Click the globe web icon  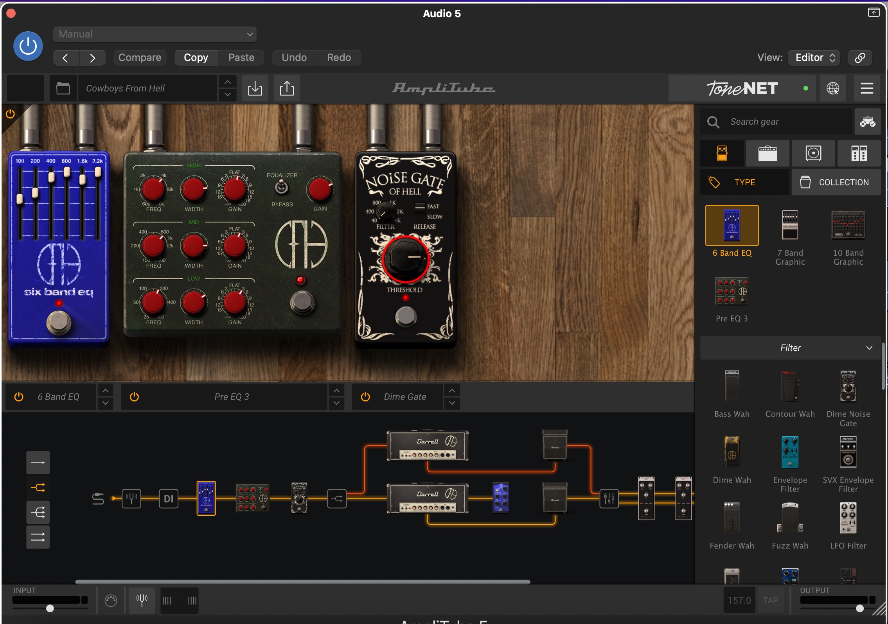(832, 88)
